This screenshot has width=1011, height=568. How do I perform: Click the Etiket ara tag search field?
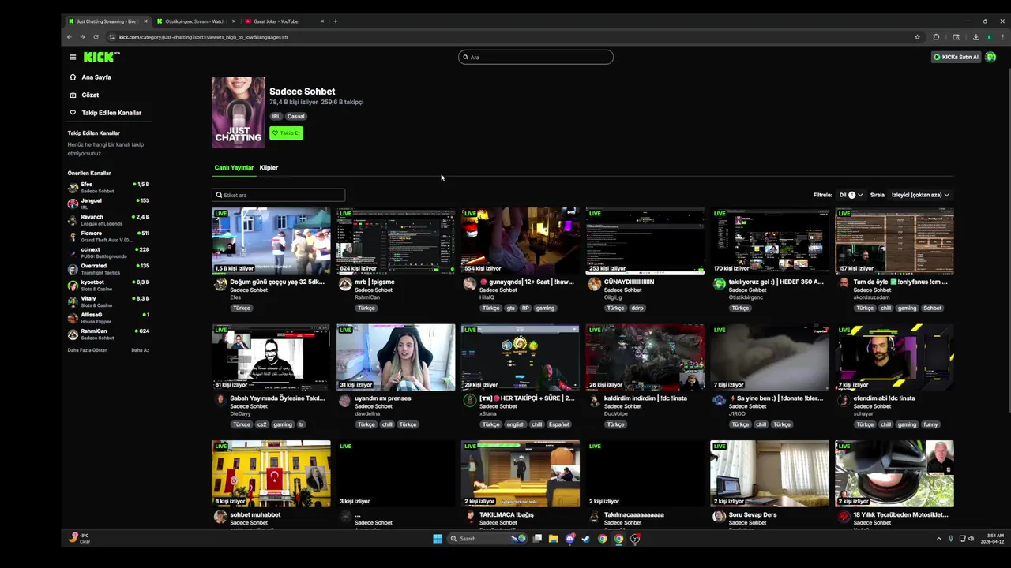tap(278, 195)
